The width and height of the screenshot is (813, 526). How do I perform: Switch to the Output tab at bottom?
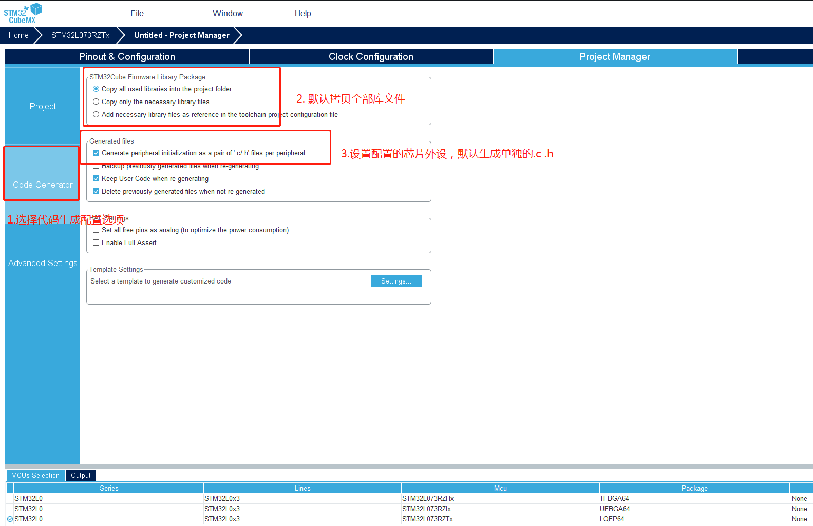[81, 475]
